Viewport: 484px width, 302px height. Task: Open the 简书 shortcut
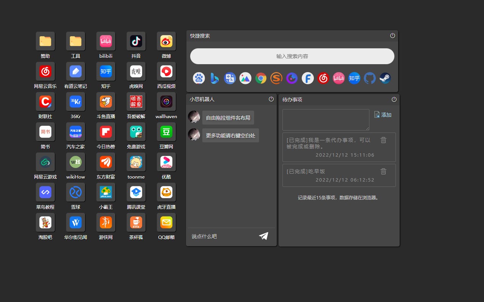(45, 132)
